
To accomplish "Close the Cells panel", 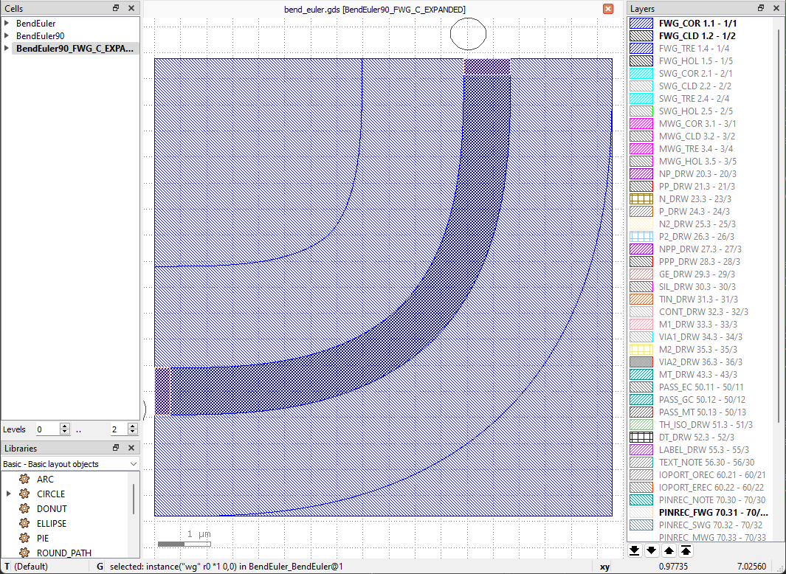I will click(131, 8).
